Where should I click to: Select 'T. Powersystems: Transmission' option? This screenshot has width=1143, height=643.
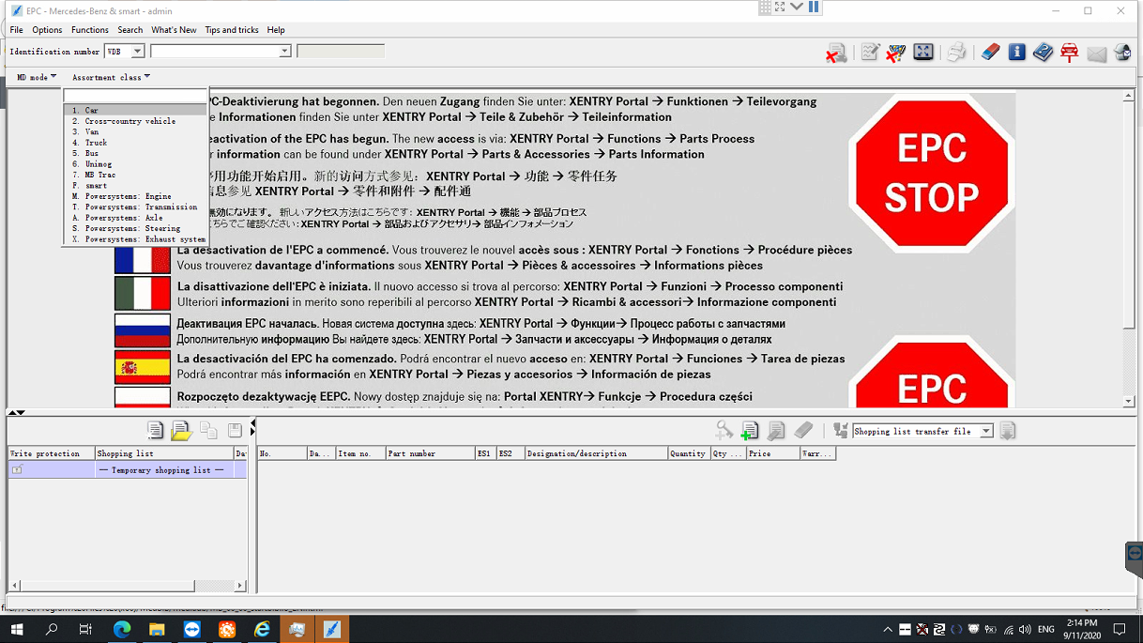(x=135, y=207)
